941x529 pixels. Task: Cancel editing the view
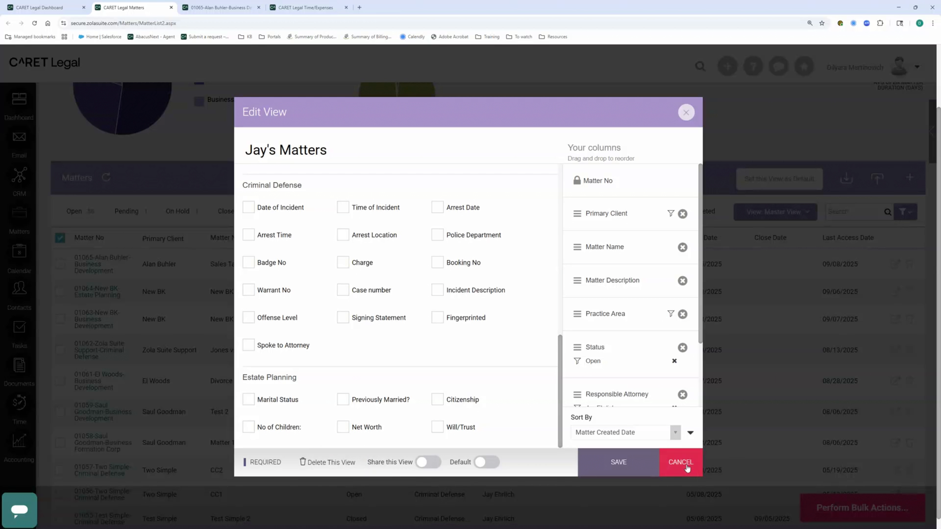pyautogui.click(x=681, y=462)
